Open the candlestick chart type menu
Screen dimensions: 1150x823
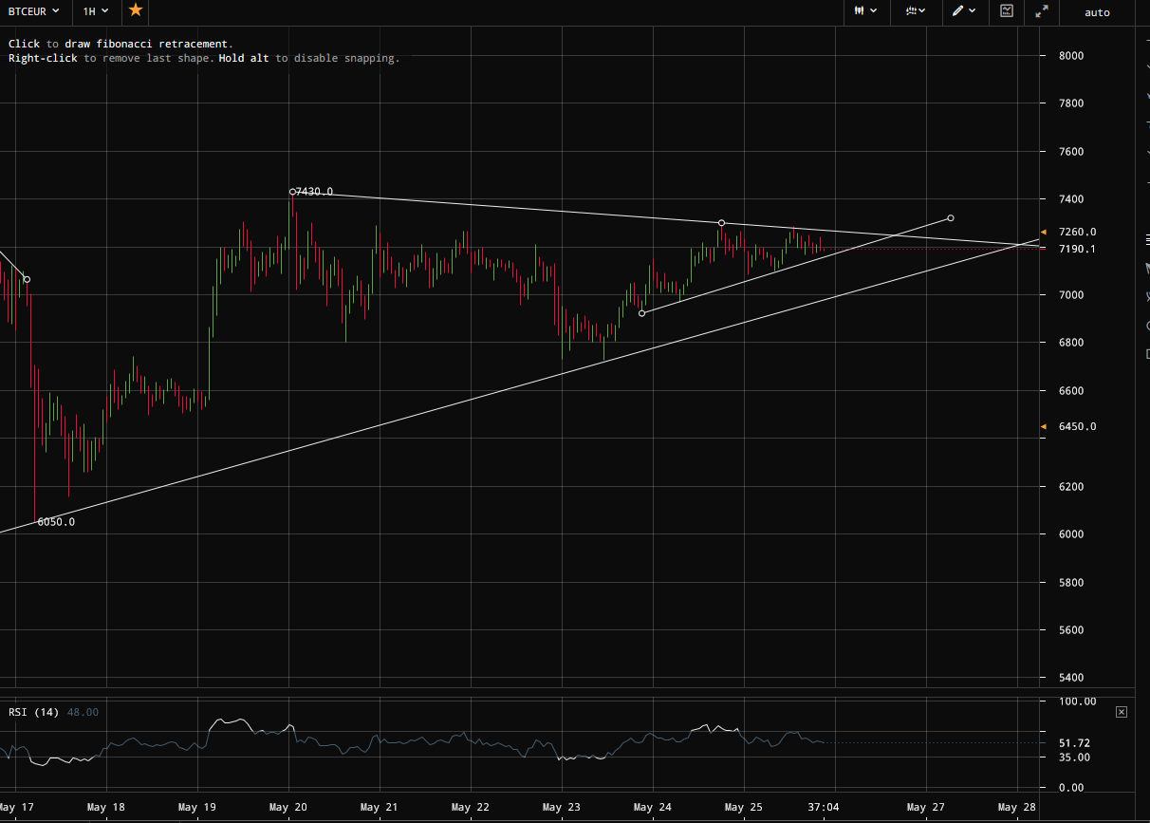[x=864, y=11]
